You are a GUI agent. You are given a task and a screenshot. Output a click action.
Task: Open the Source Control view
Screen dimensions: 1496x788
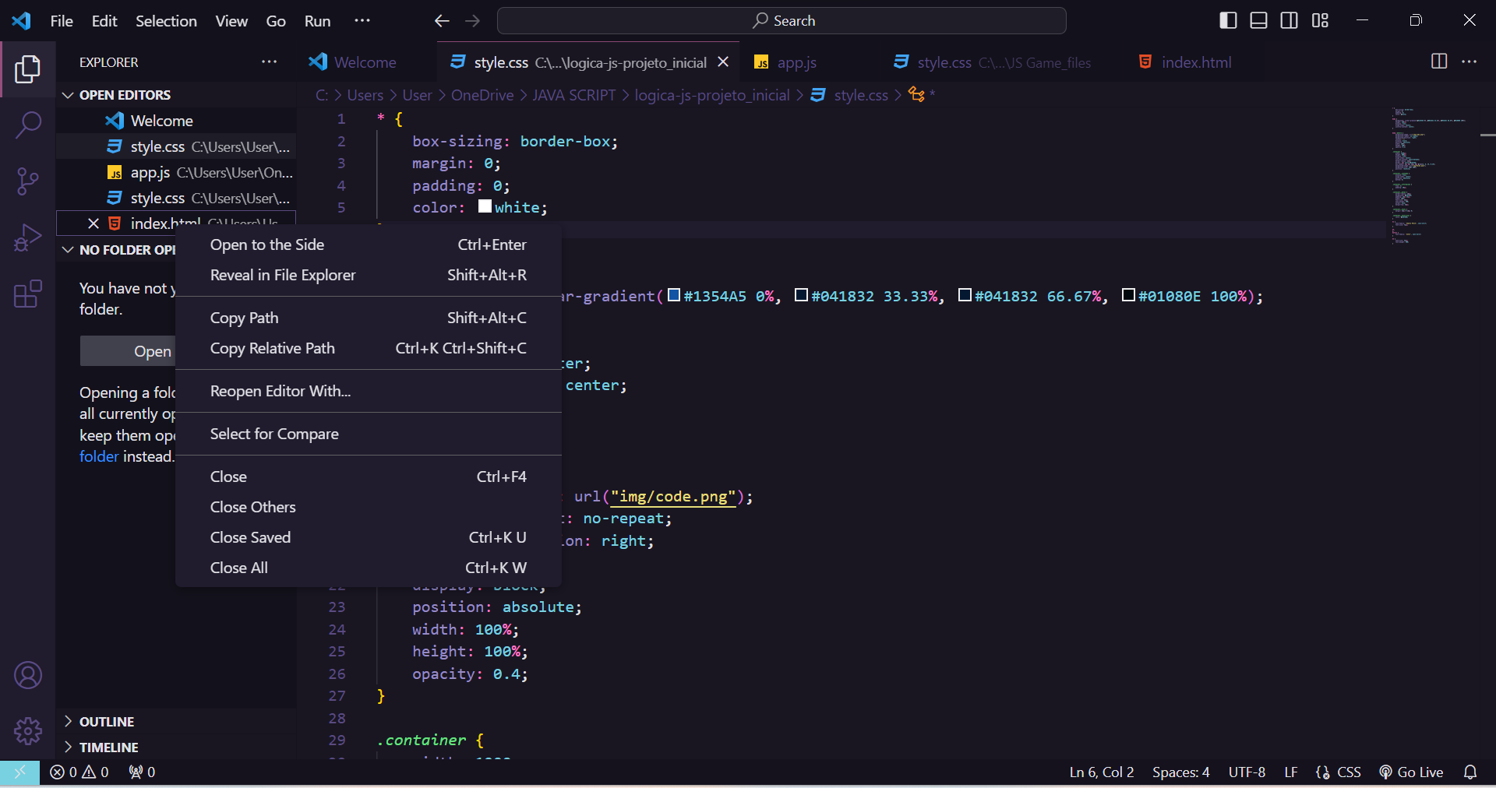click(x=28, y=181)
